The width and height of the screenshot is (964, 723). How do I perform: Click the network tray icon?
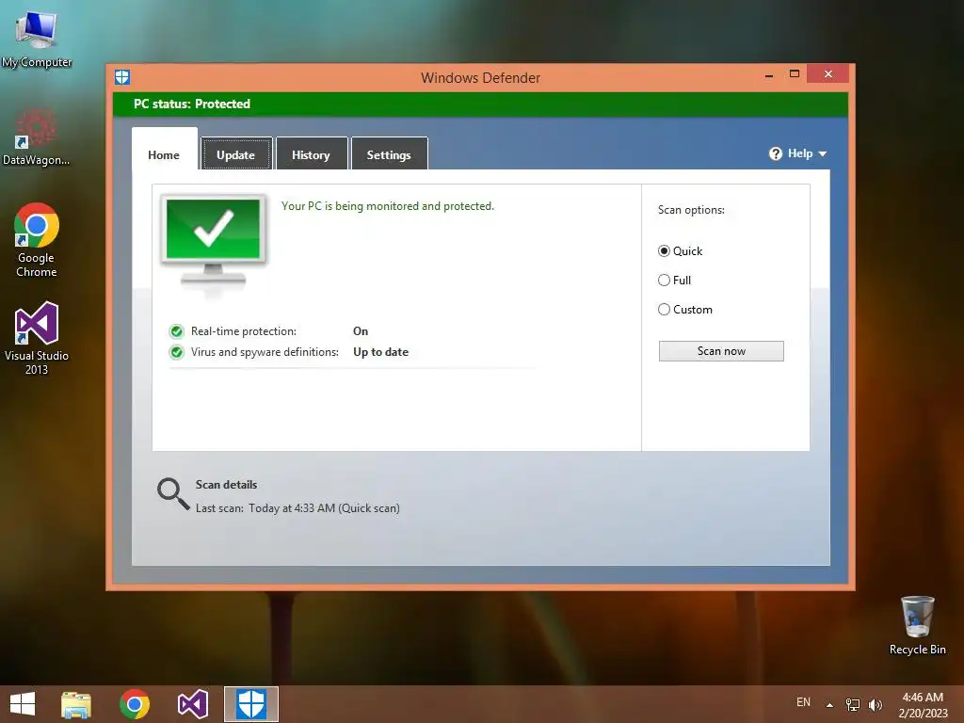[853, 704]
